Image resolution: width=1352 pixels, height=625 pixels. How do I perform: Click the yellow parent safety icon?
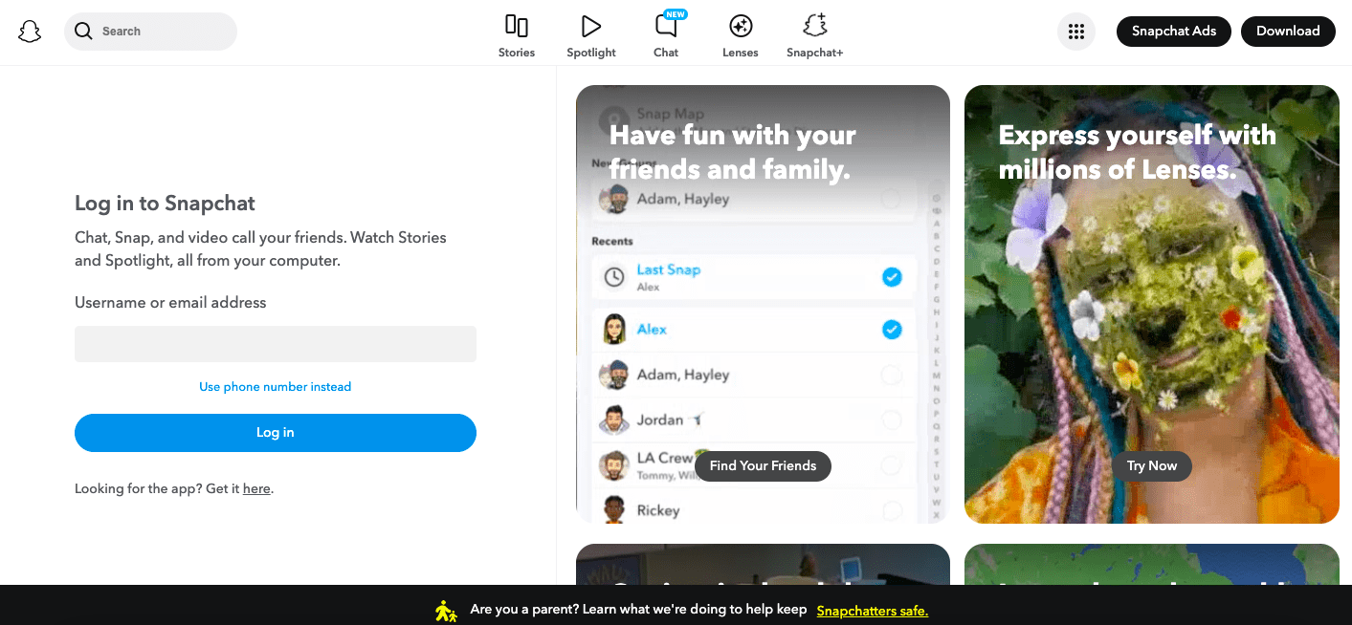click(x=446, y=611)
